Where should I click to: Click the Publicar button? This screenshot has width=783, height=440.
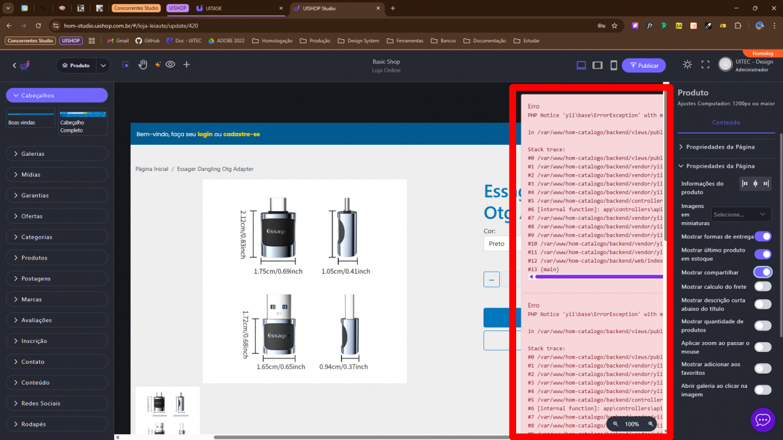click(643, 65)
